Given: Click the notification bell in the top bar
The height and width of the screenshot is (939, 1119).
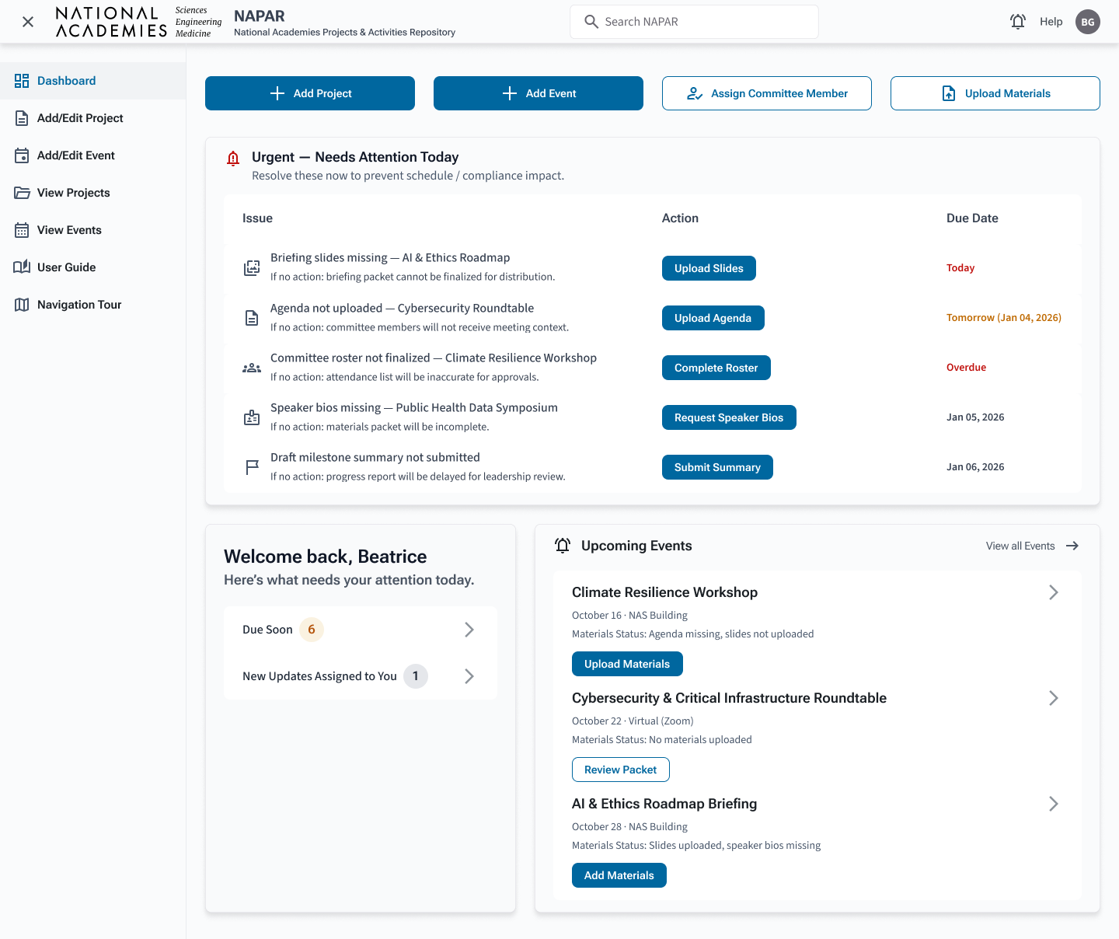Looking at the screenshot, I should click(1018, 21).
